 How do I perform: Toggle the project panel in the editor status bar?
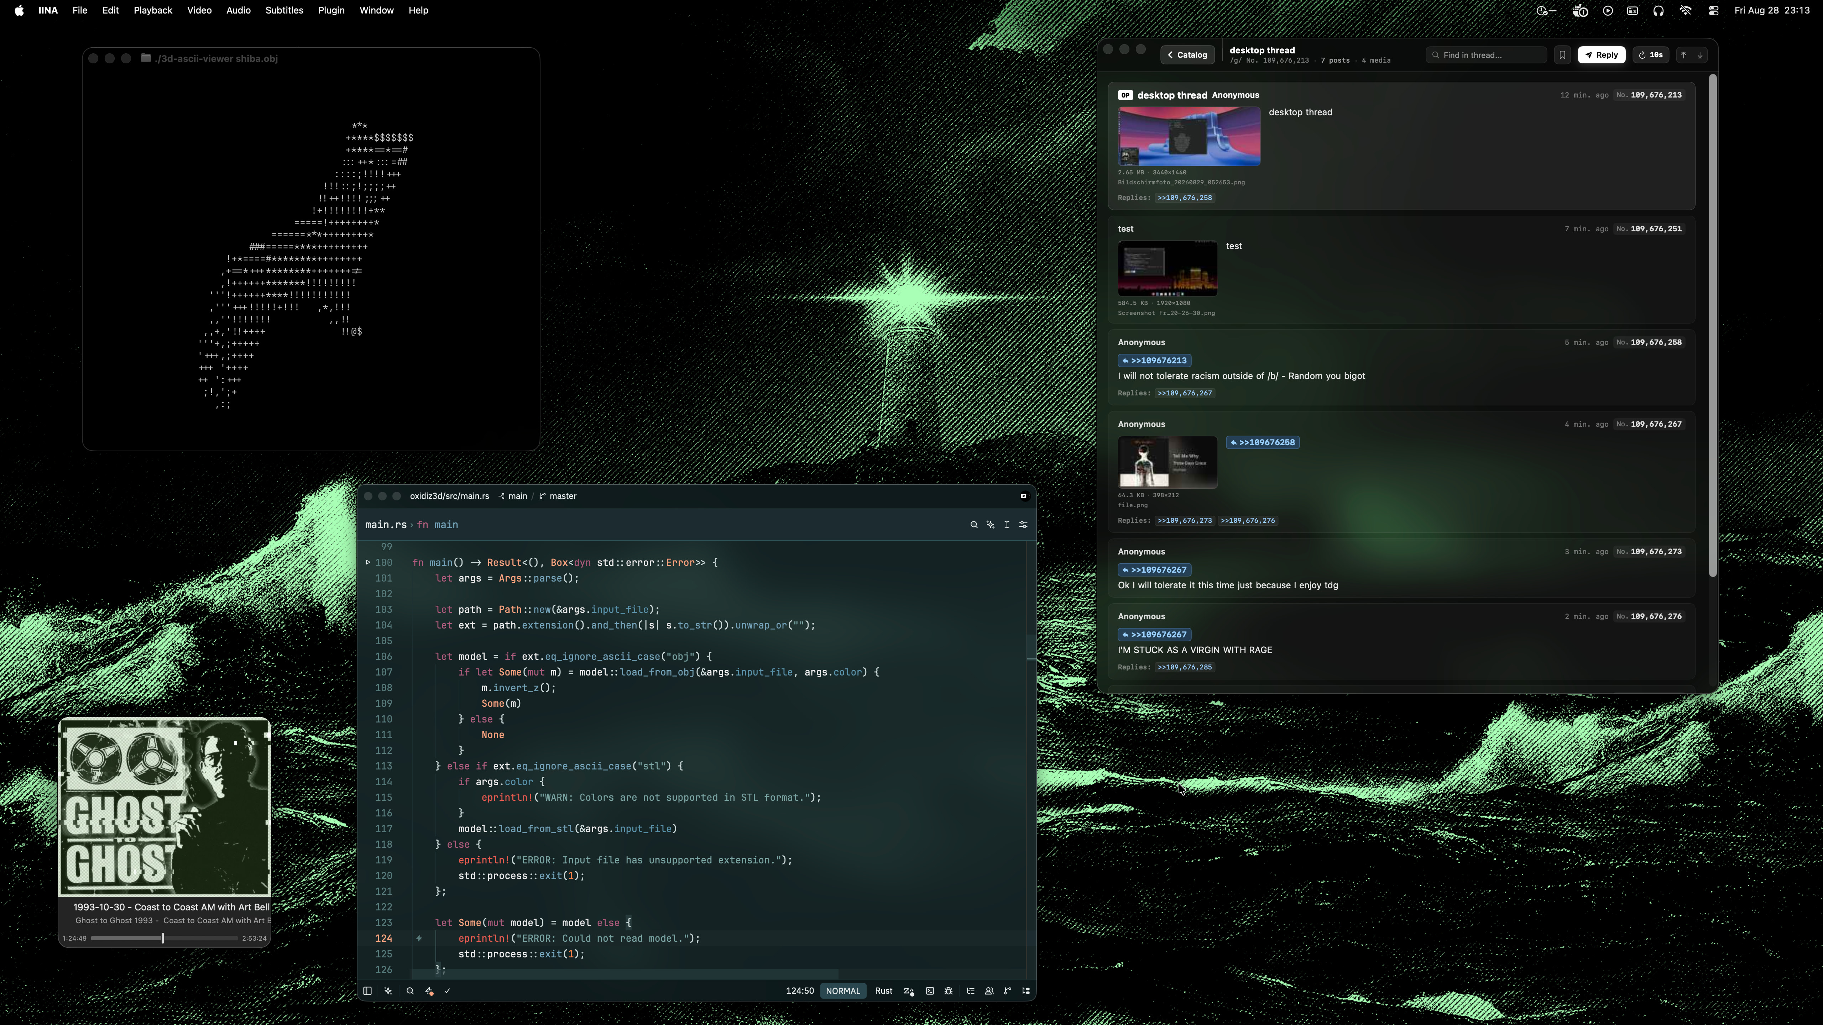pyautogui.click(x=367, y=991)
